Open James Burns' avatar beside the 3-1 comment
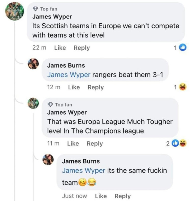Viewport: 192px width, 201px height. (33, 64)
